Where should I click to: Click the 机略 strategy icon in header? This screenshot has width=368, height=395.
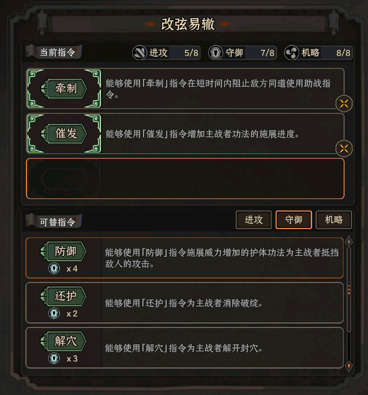click(292, 52)
